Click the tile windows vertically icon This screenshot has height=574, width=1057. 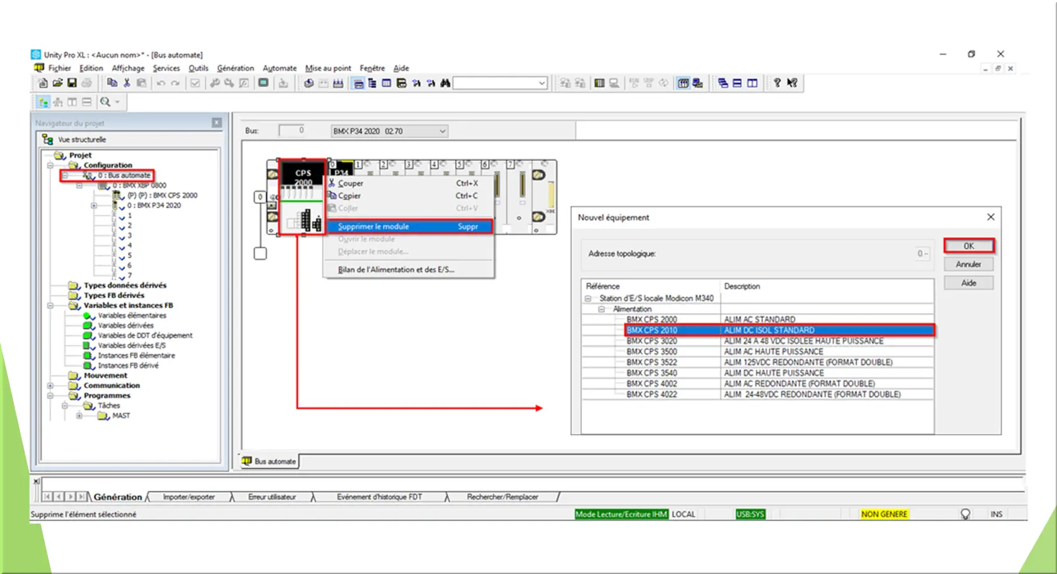pyautogui.click(x=752, y=83)
